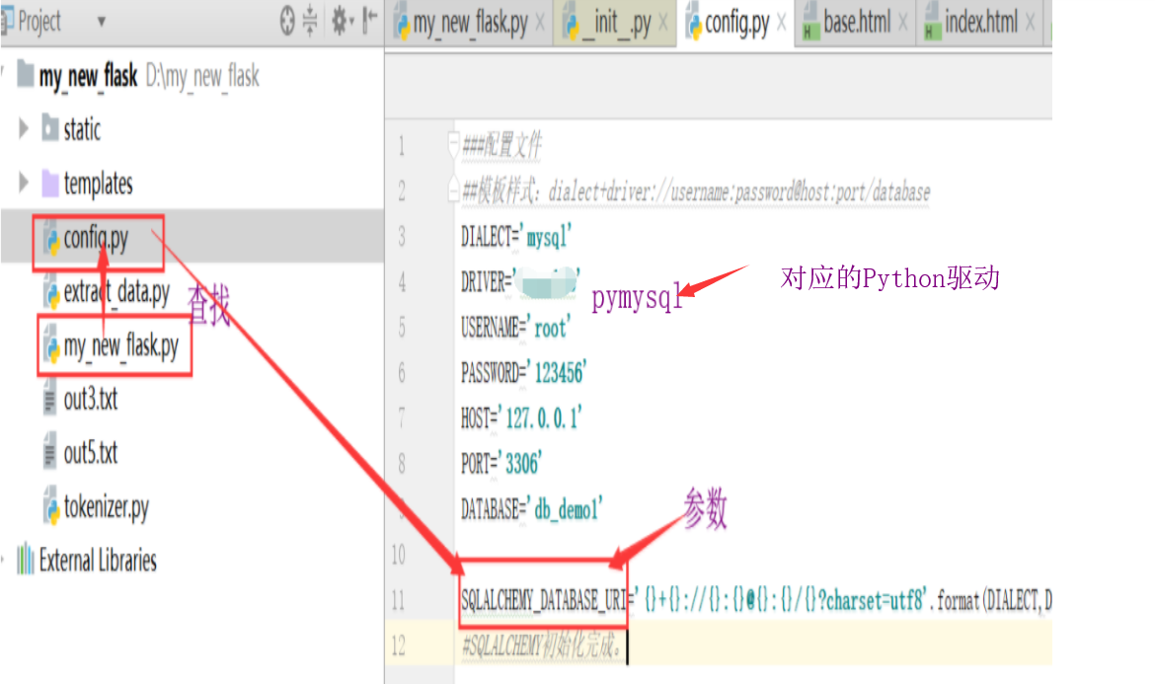Image resolution: width=1155 pixels, height=684 pixels.
Task: Expand the templates folder
Action: pos(24,183)
